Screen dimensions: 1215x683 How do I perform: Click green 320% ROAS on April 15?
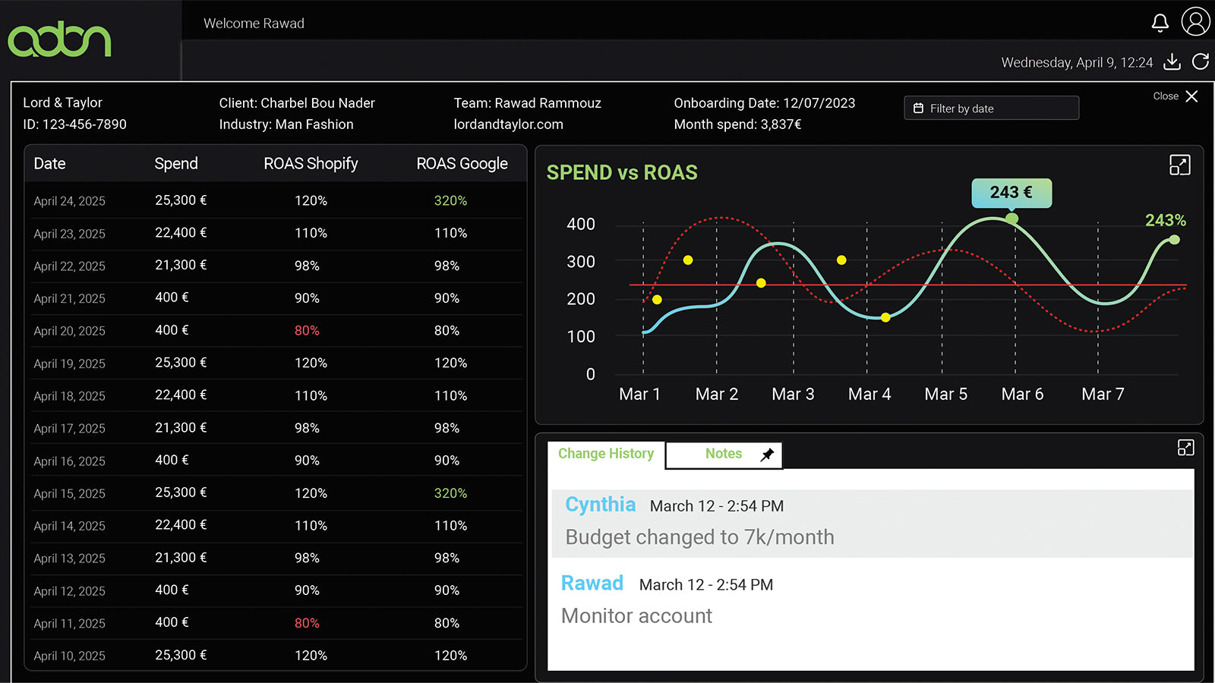coord(450,493)
